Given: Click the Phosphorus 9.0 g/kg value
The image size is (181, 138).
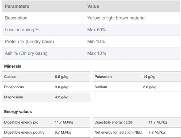Looking at the screenshot, I should tap(62, 87).
